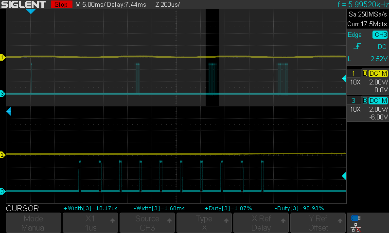Image resolution: width=389 pixels, height=233 pixels.
Task: Click channel 3 bandwidth limit B icon
Action: [365, 100]
